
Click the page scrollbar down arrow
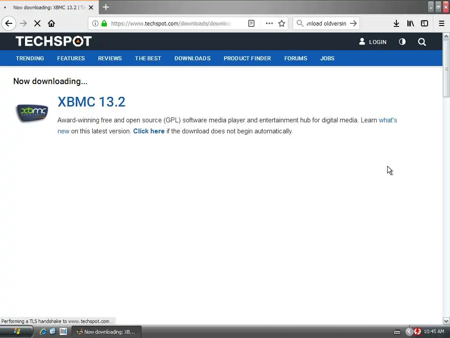[446, 321]
